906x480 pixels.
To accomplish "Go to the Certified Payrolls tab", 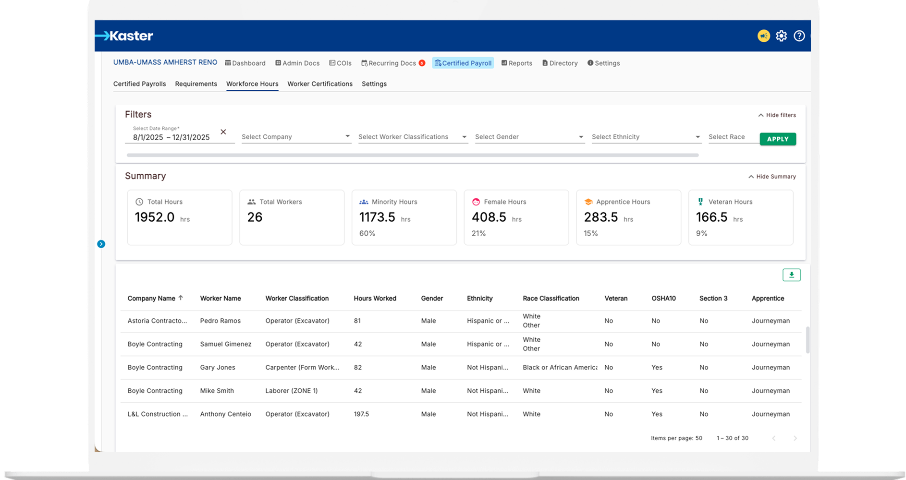I will (x=139, y=84).
